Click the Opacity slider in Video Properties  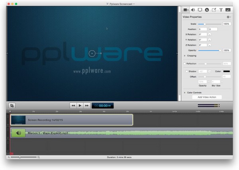210,51
